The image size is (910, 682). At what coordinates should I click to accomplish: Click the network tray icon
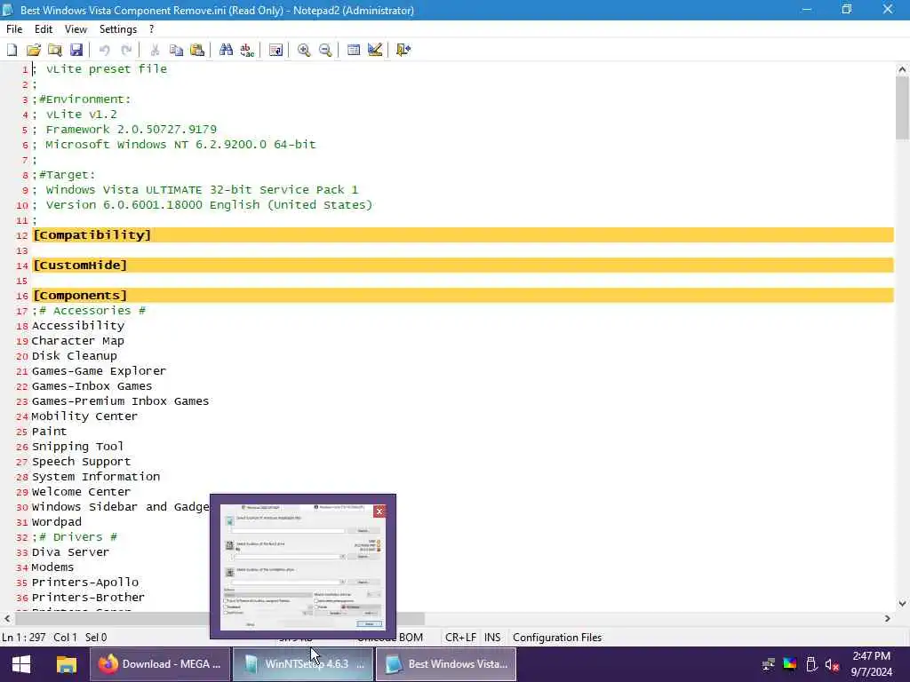coord(769,664)
